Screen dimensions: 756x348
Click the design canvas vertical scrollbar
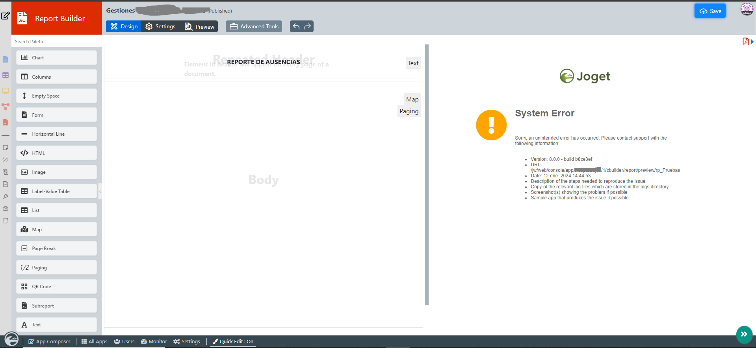(x=427, y=175)
